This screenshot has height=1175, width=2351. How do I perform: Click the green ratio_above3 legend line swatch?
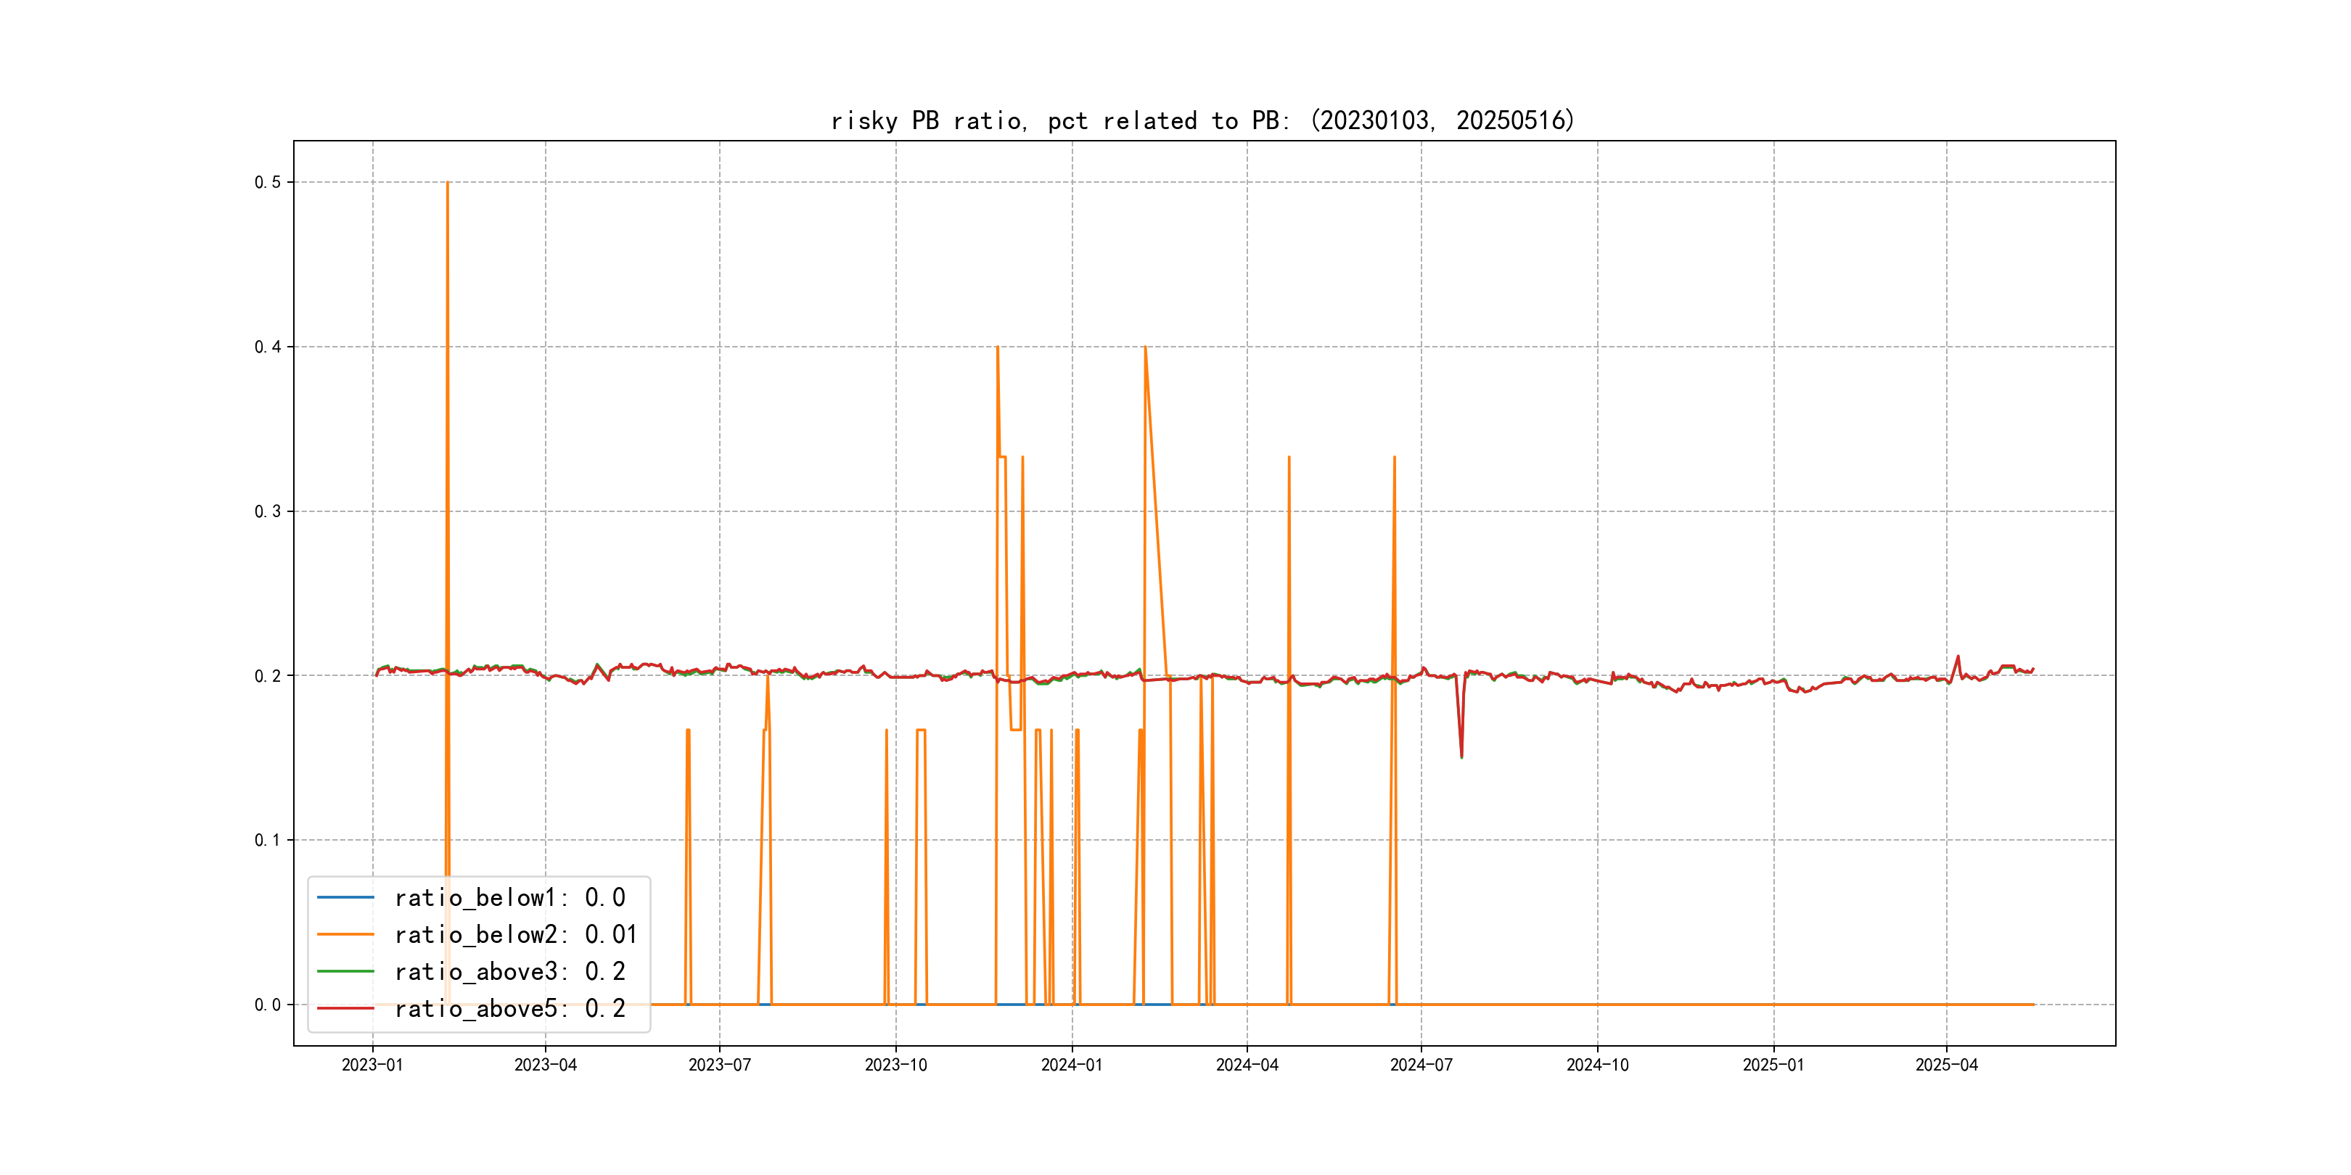coord(345,972)
